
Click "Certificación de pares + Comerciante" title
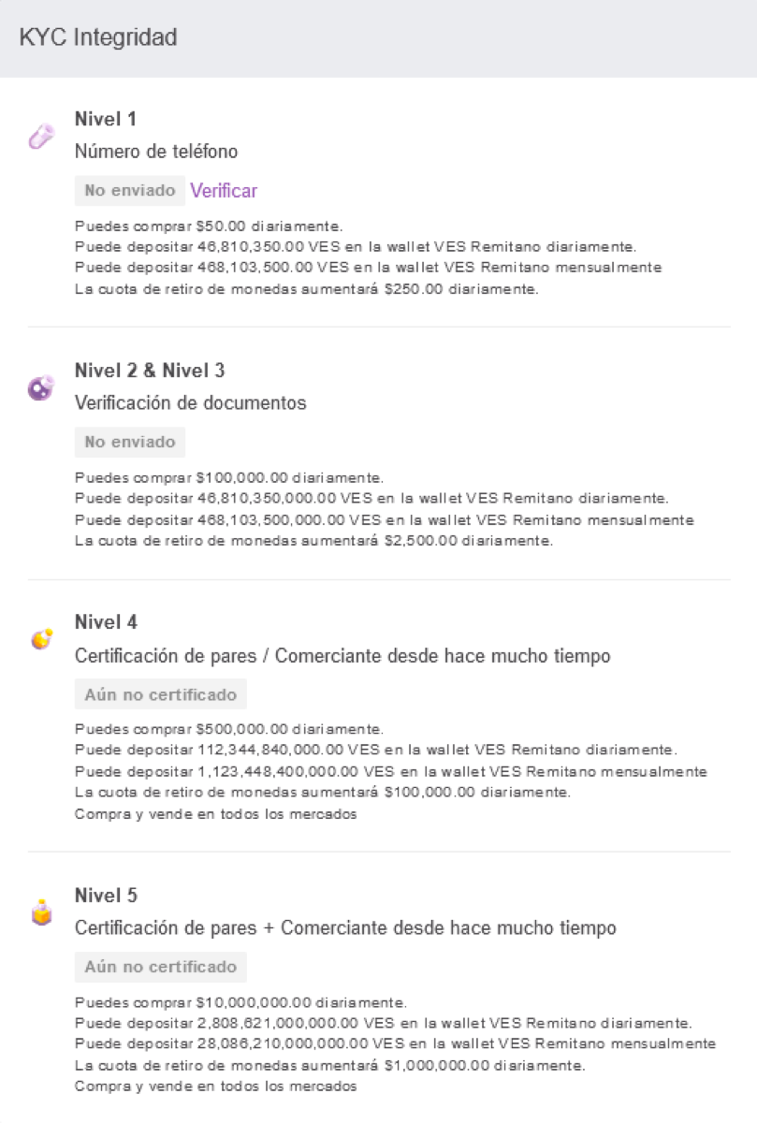[345, 928]
